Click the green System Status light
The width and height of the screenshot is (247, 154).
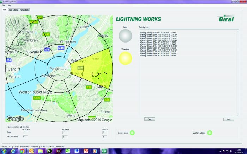pos(210,133)
